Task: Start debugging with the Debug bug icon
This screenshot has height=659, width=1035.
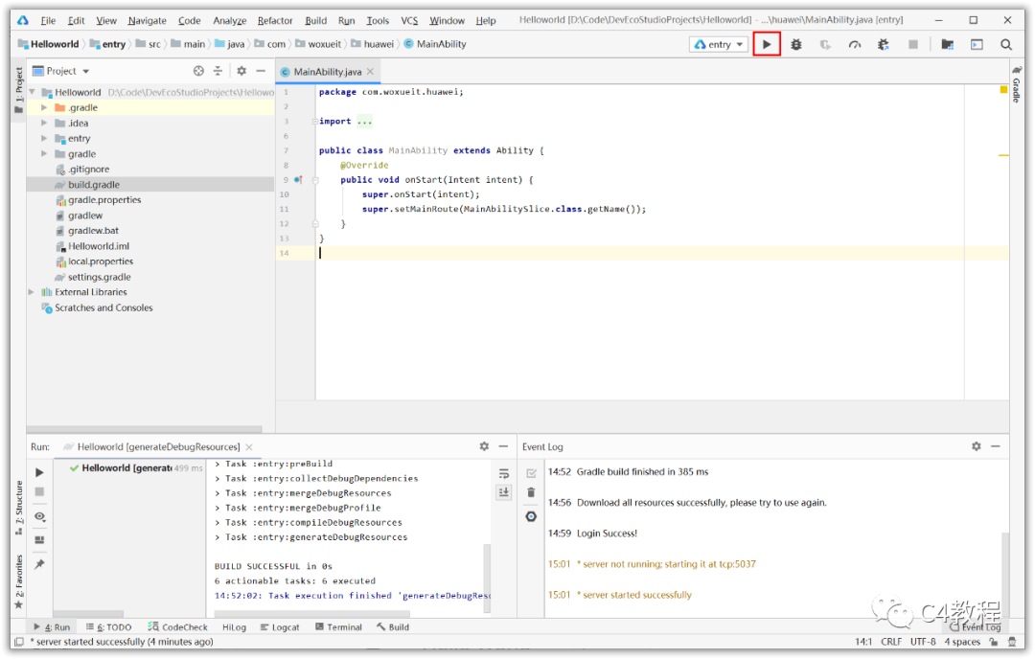Action: pyautogui.click(x=796, y=44)
